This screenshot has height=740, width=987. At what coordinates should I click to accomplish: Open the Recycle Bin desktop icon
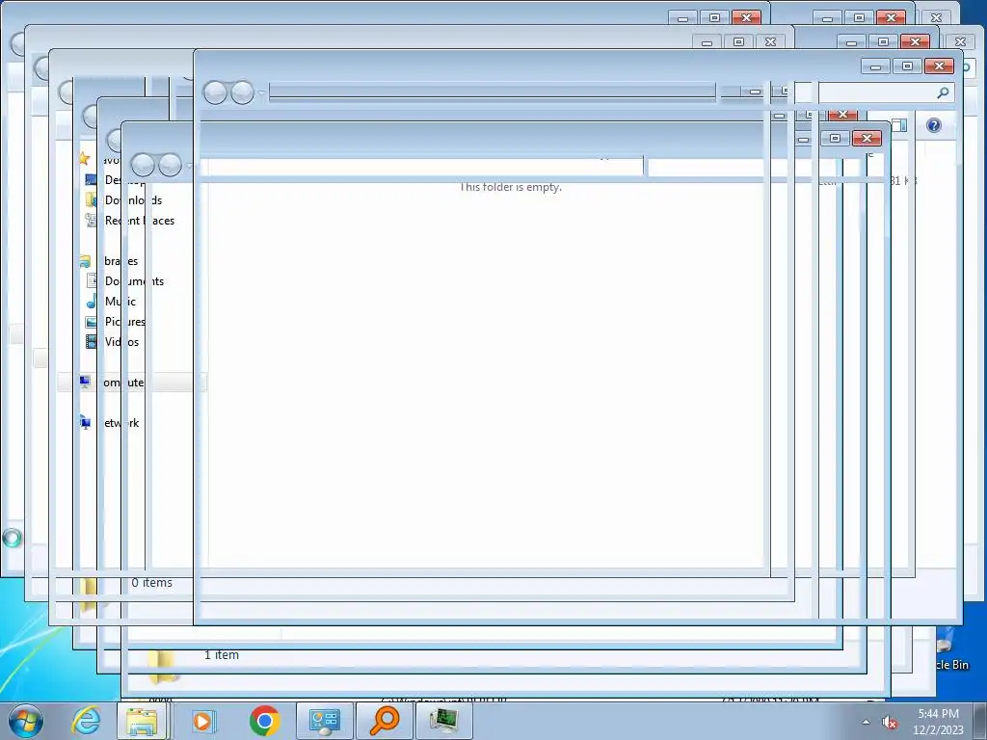click(x=949, y=654)
